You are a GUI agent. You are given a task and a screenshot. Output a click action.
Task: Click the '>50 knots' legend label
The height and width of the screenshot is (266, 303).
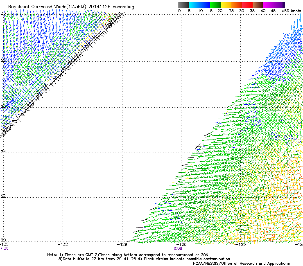coord(291,11)
